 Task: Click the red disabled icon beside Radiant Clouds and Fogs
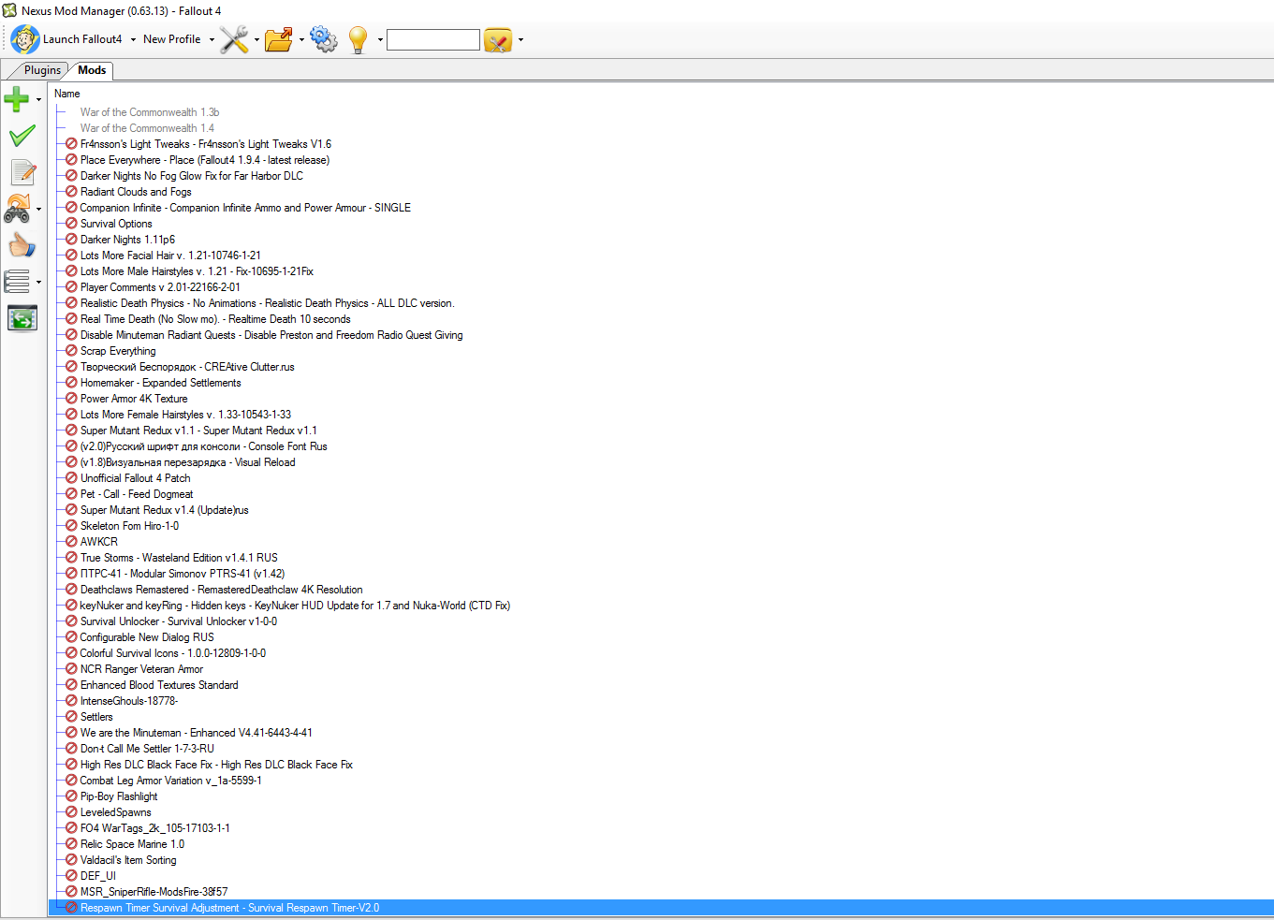(71, 192)
